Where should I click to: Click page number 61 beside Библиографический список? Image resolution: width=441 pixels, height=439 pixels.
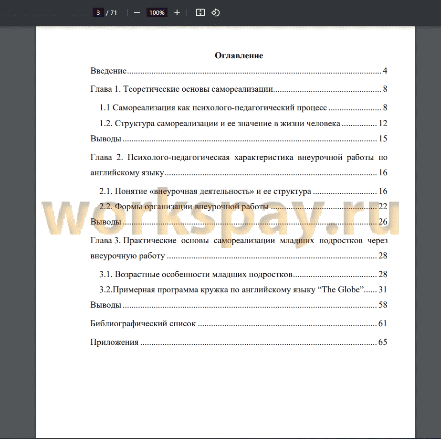click(383, 323)
